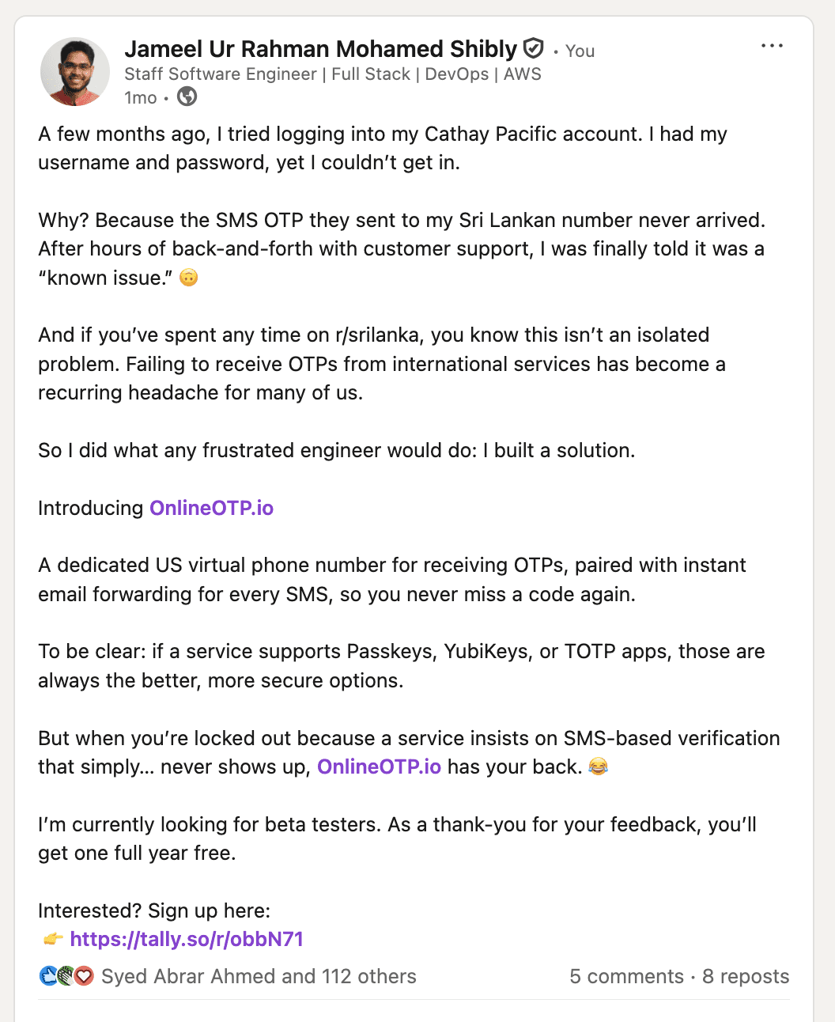The height and width of the screenshot is (1022, 835).
Task: Open OnlineOTP.io link after "Introducing"
Action: pyautogui.click(x=211, y=508)
